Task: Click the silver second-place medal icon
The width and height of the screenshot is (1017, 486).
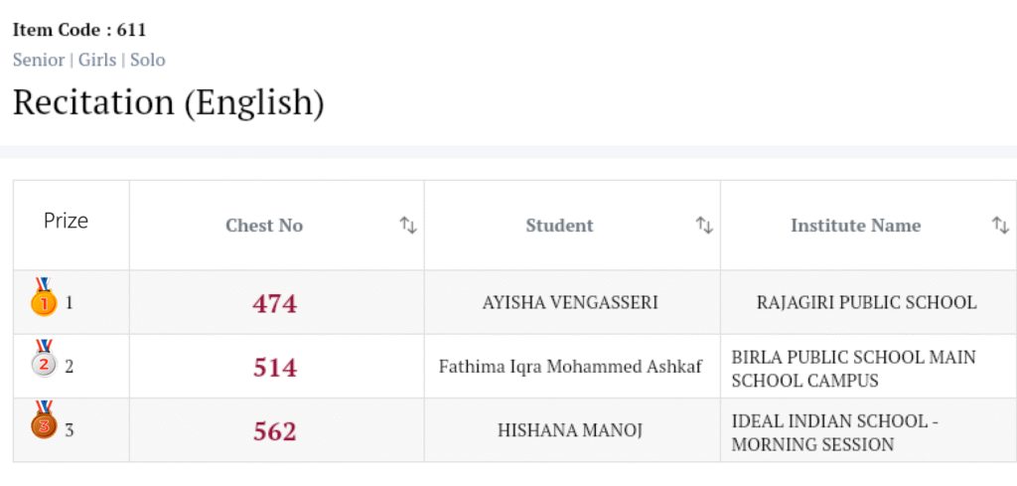Action: click(44, 361)
